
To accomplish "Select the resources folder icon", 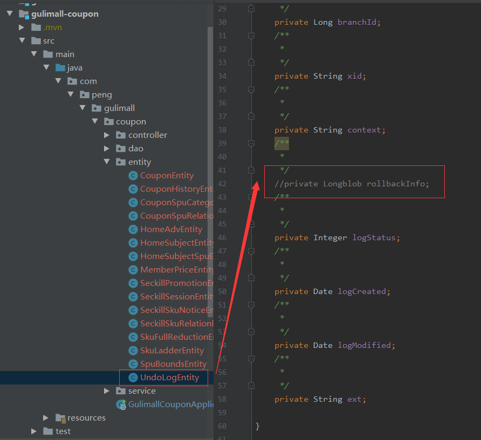I will (x=60, y=418).
